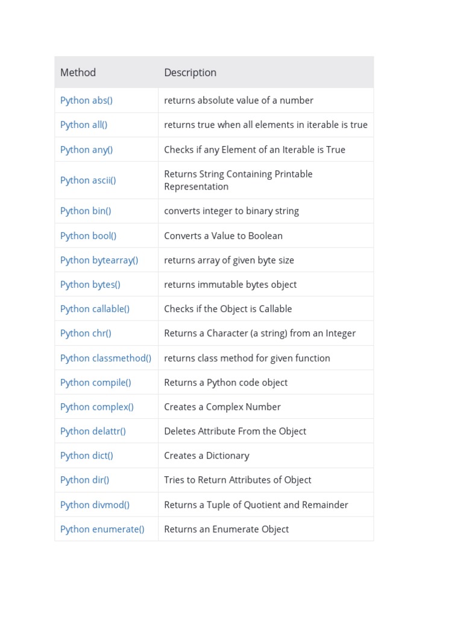463x618 pixels.
Task: Click the Method column header
Action: [x=78, y=72]
